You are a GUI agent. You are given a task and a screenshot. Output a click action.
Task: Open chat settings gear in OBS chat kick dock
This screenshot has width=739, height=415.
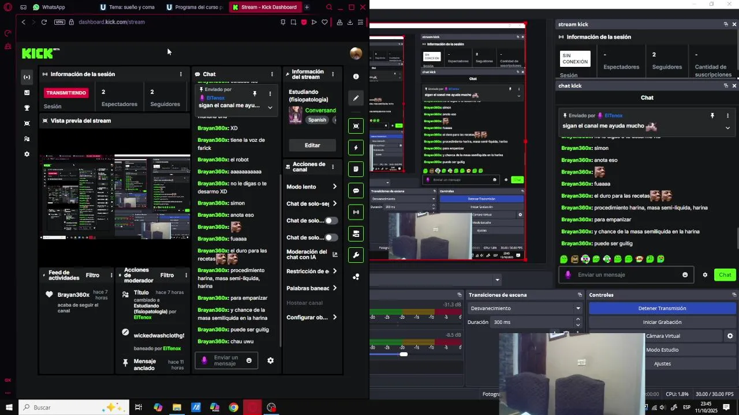[705, 275]
